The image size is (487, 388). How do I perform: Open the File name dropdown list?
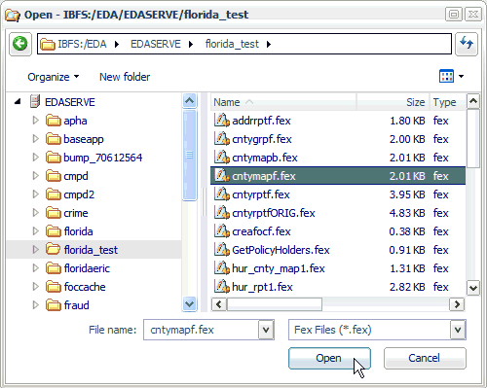point(266,330)
